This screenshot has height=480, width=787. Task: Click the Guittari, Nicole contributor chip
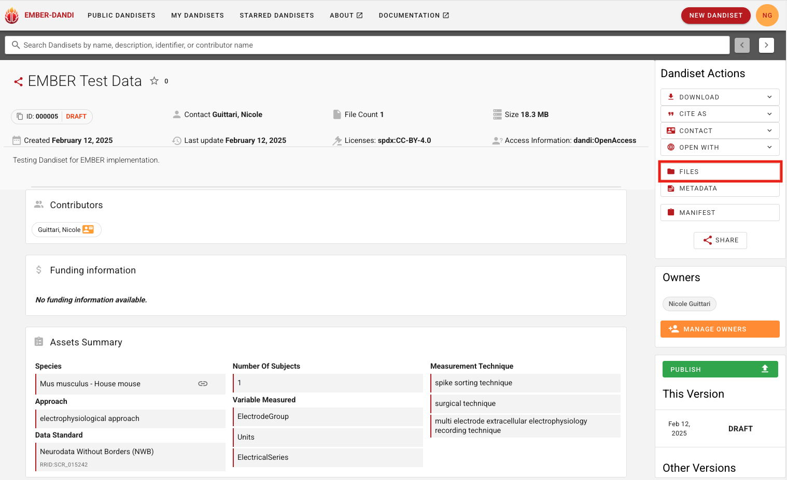pyautogui.click(x=66, y=229)
